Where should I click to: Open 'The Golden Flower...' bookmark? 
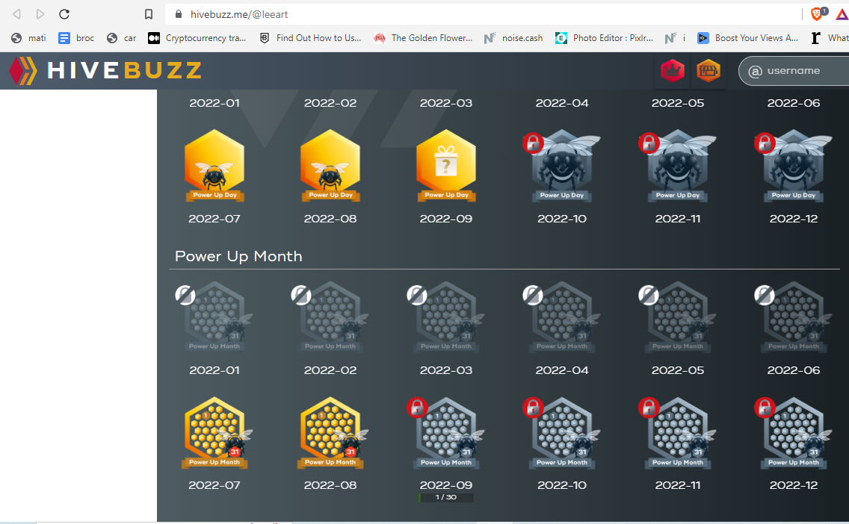point(423,38)
